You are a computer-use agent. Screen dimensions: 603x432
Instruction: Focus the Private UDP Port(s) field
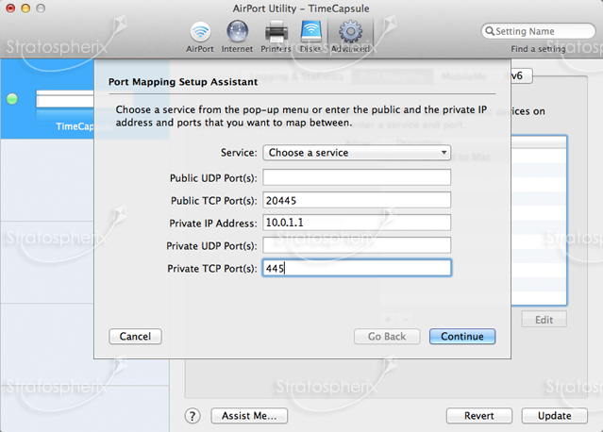coord(357,245)
